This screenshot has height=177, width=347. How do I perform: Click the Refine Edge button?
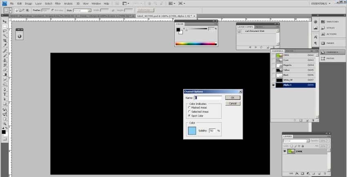145,10
